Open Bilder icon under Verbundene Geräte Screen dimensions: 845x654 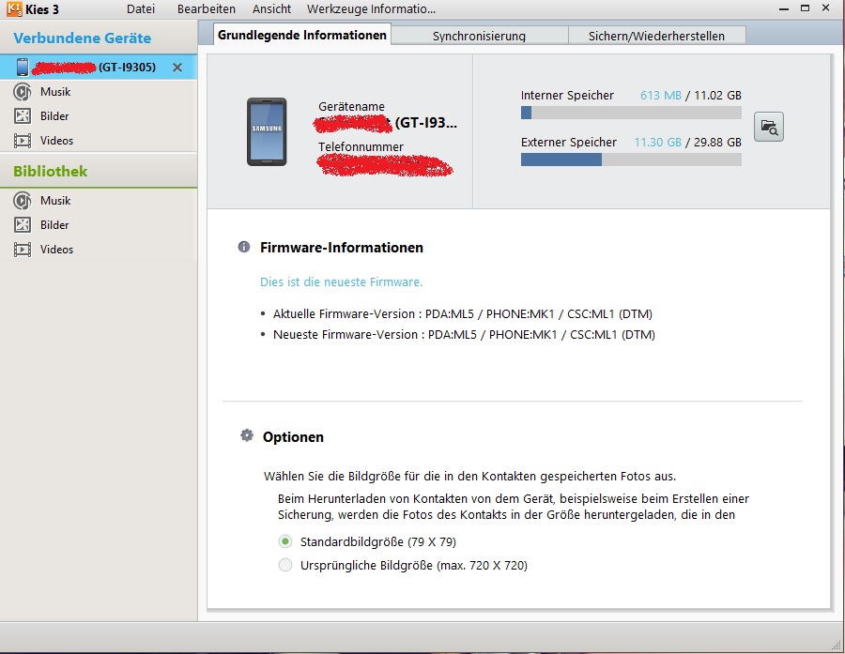click(x=23, y=115)
